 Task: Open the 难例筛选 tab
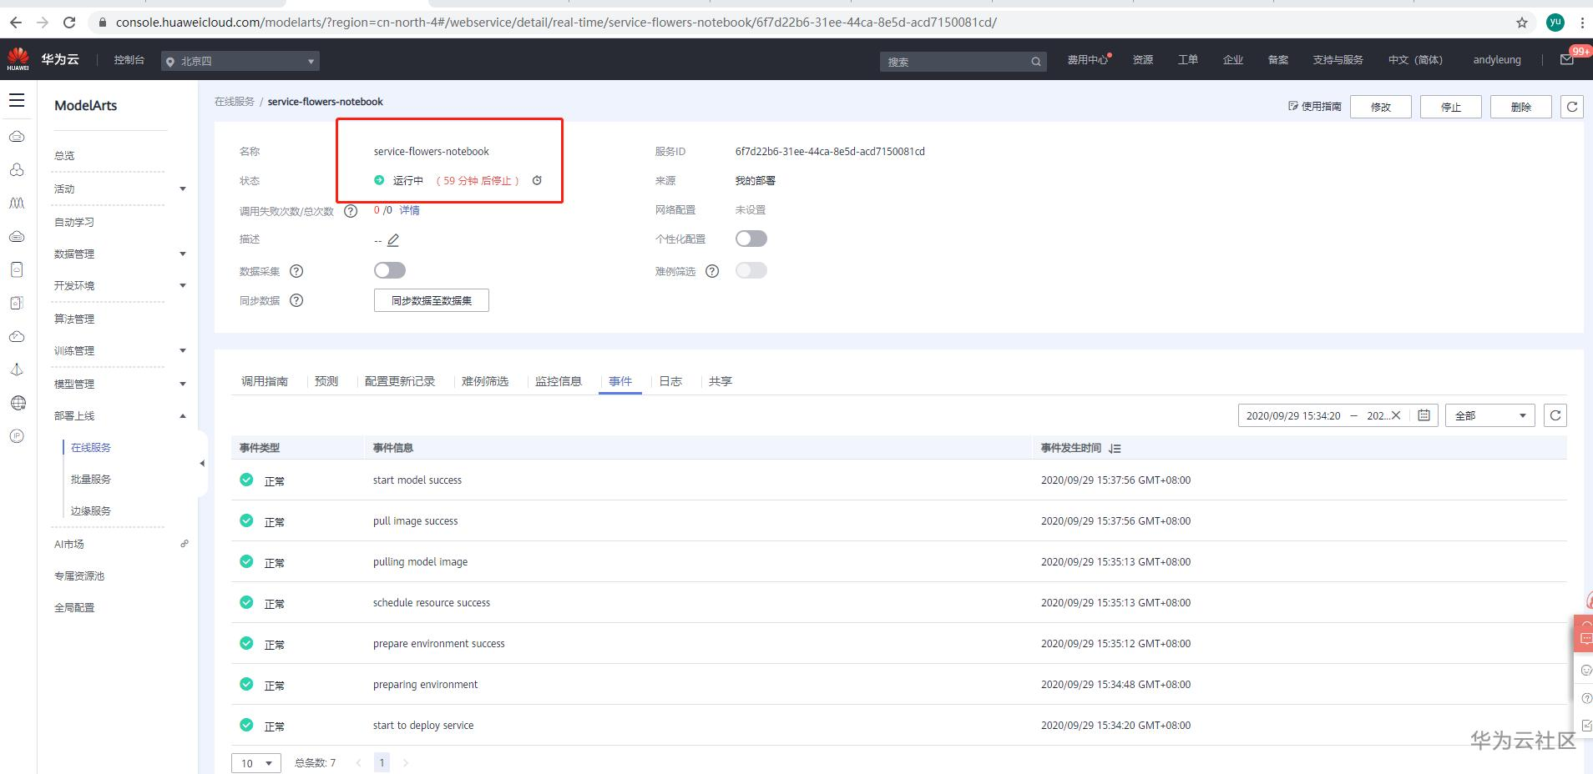tap(485, 381)
